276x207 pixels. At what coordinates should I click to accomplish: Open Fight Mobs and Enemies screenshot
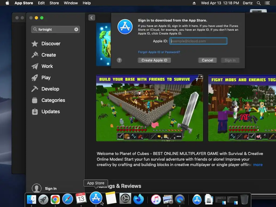click(x=242, y=108)
